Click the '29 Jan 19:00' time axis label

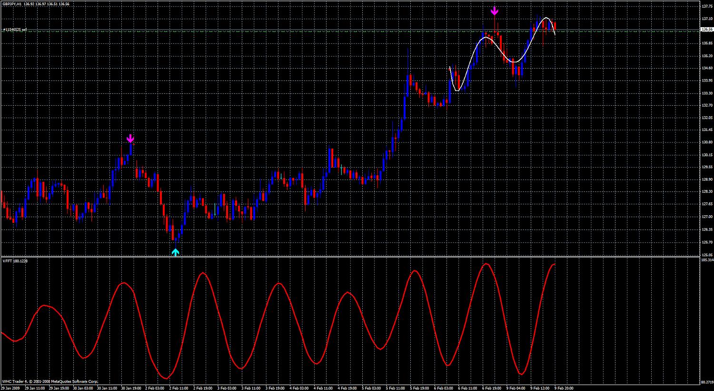(x=59, y=388)
